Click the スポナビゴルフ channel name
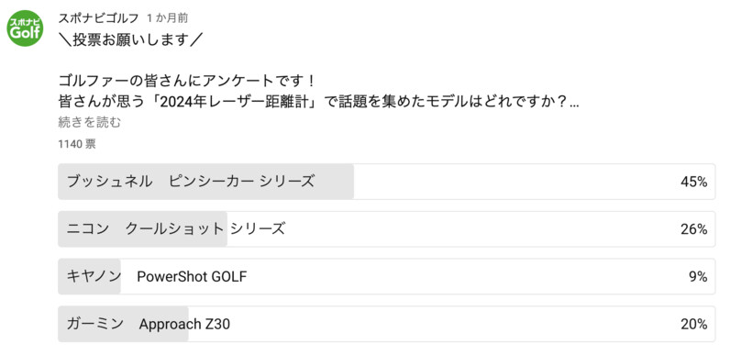This screenshot has width=730, height=355. tap(98, 18)
